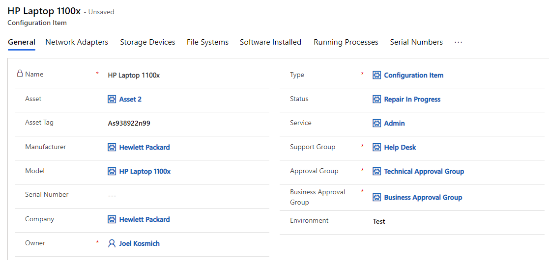Click the Environment field showing Test

[379, 222]
